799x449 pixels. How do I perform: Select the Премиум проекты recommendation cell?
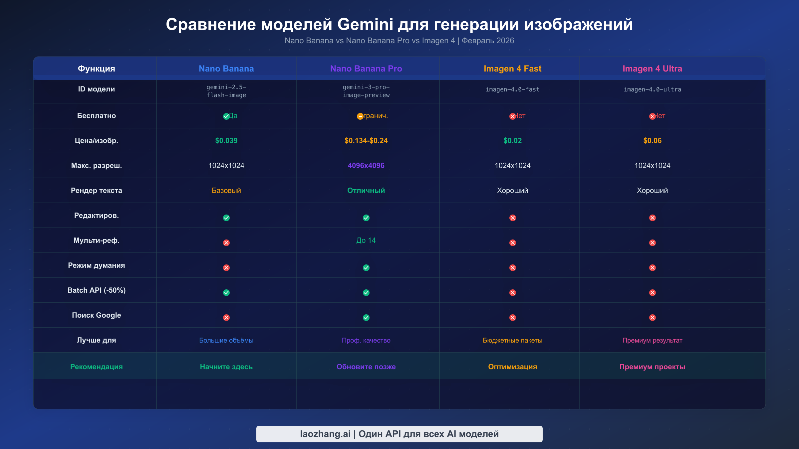pyautogui.click(x=652, y=367)
